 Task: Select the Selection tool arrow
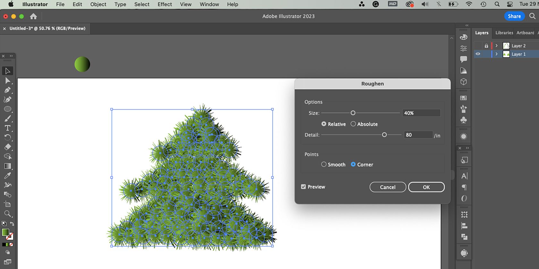(8, 71)
